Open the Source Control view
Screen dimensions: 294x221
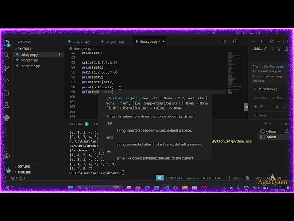point(6,68)
